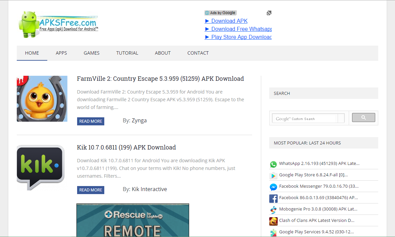Click Read More under FarmVille 2
This screenshot has height=237, width=395.
point(91,121)
